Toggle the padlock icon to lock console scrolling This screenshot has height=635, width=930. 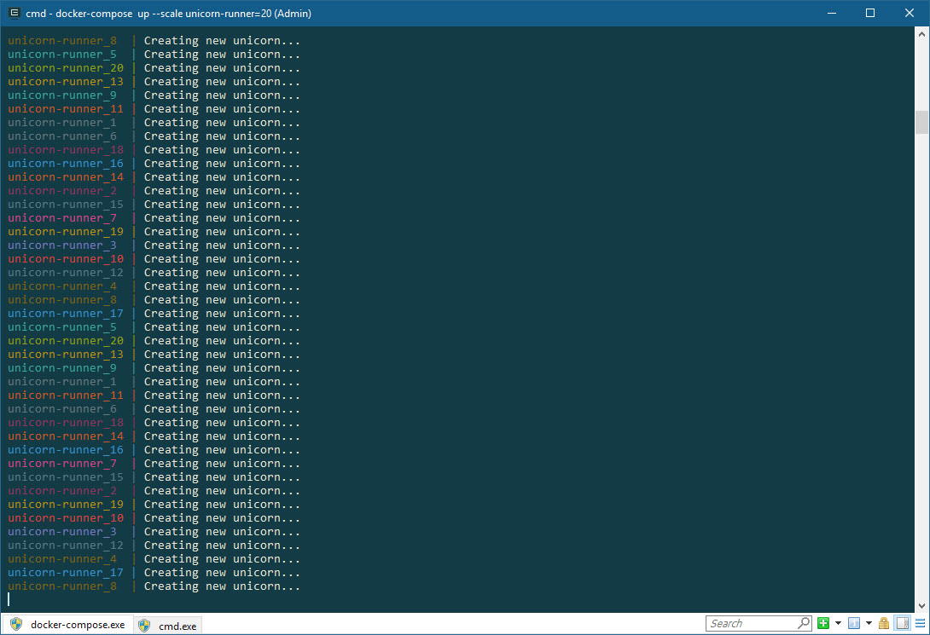(883, 623)
